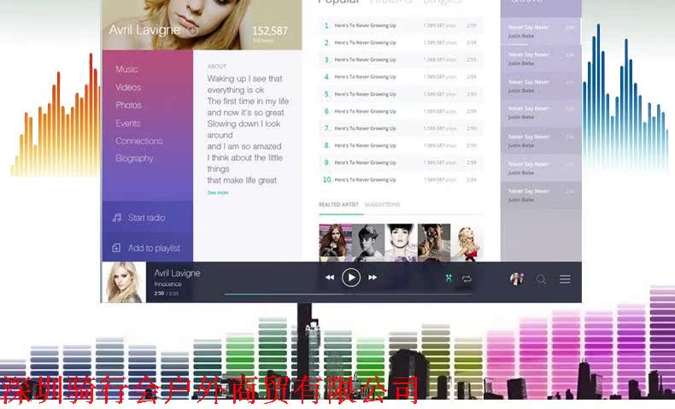675x409 pixels.
Task: Open the user avatar in player bar
Action: [x=517, y=278]
